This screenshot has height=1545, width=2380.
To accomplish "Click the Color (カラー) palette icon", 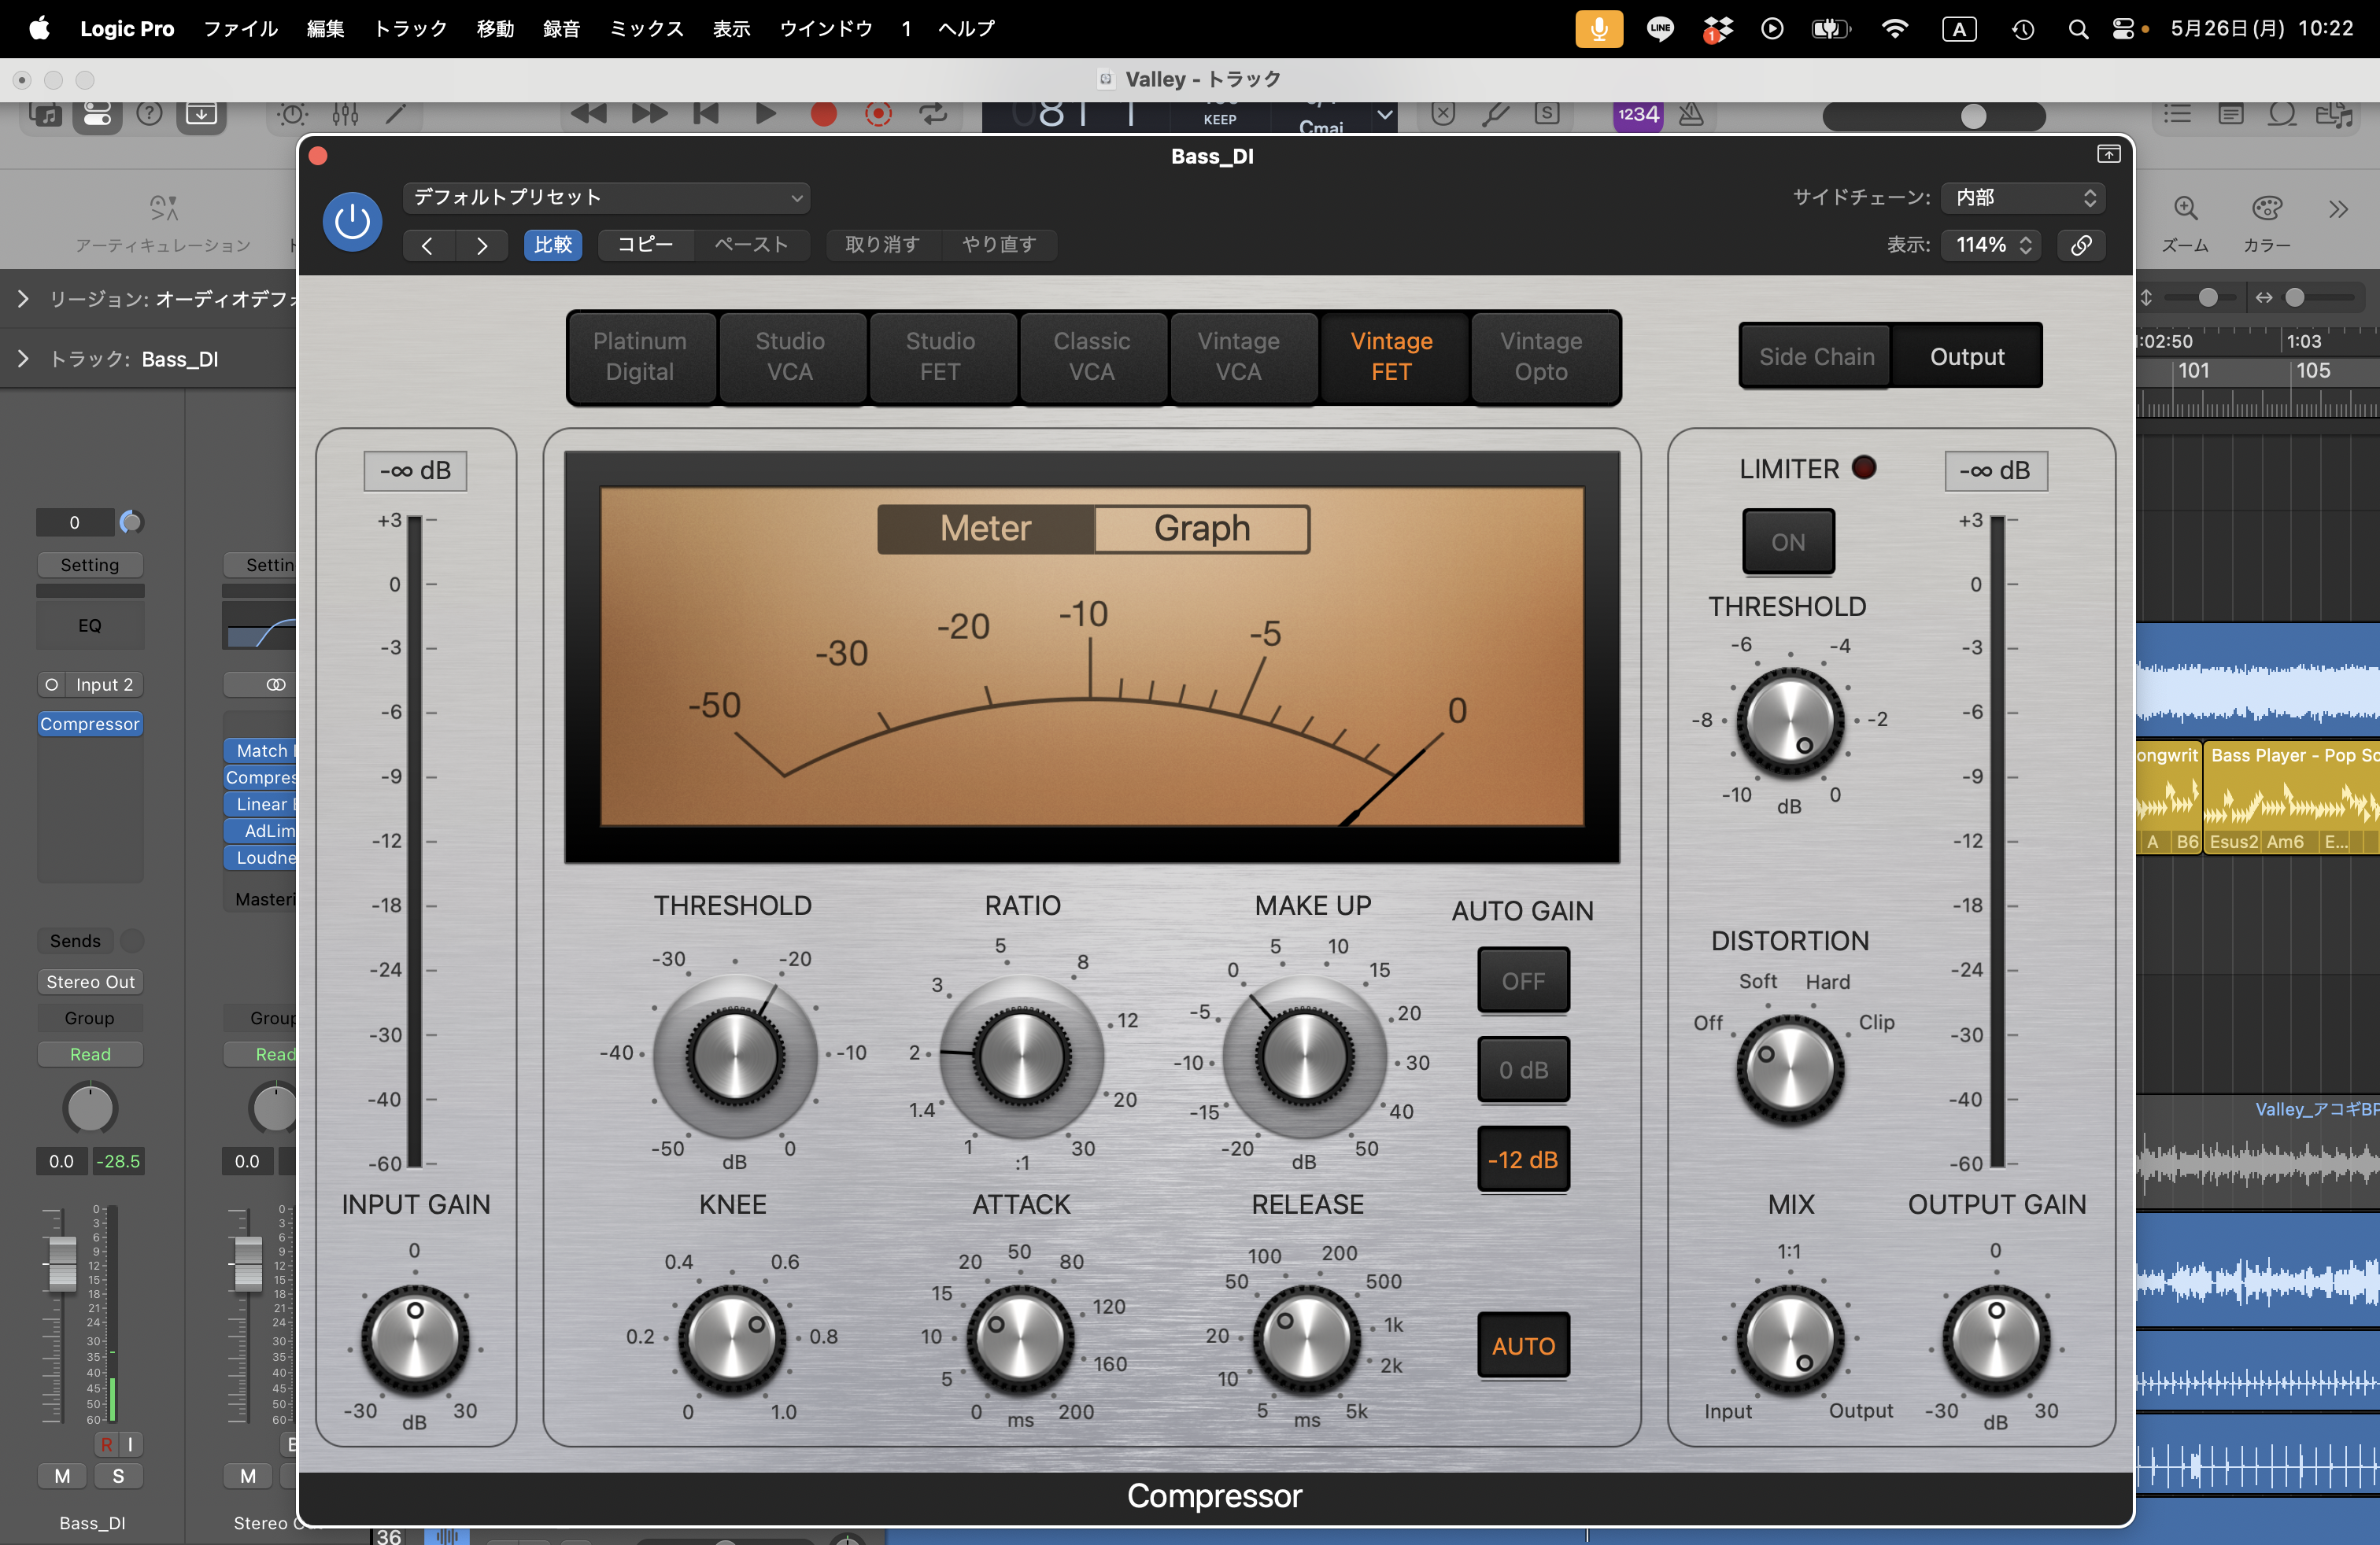I will point(2267,209).
